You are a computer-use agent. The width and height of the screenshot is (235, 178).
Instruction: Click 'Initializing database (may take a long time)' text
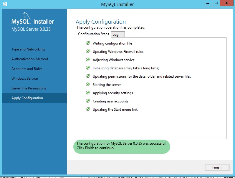pos(126,68)
